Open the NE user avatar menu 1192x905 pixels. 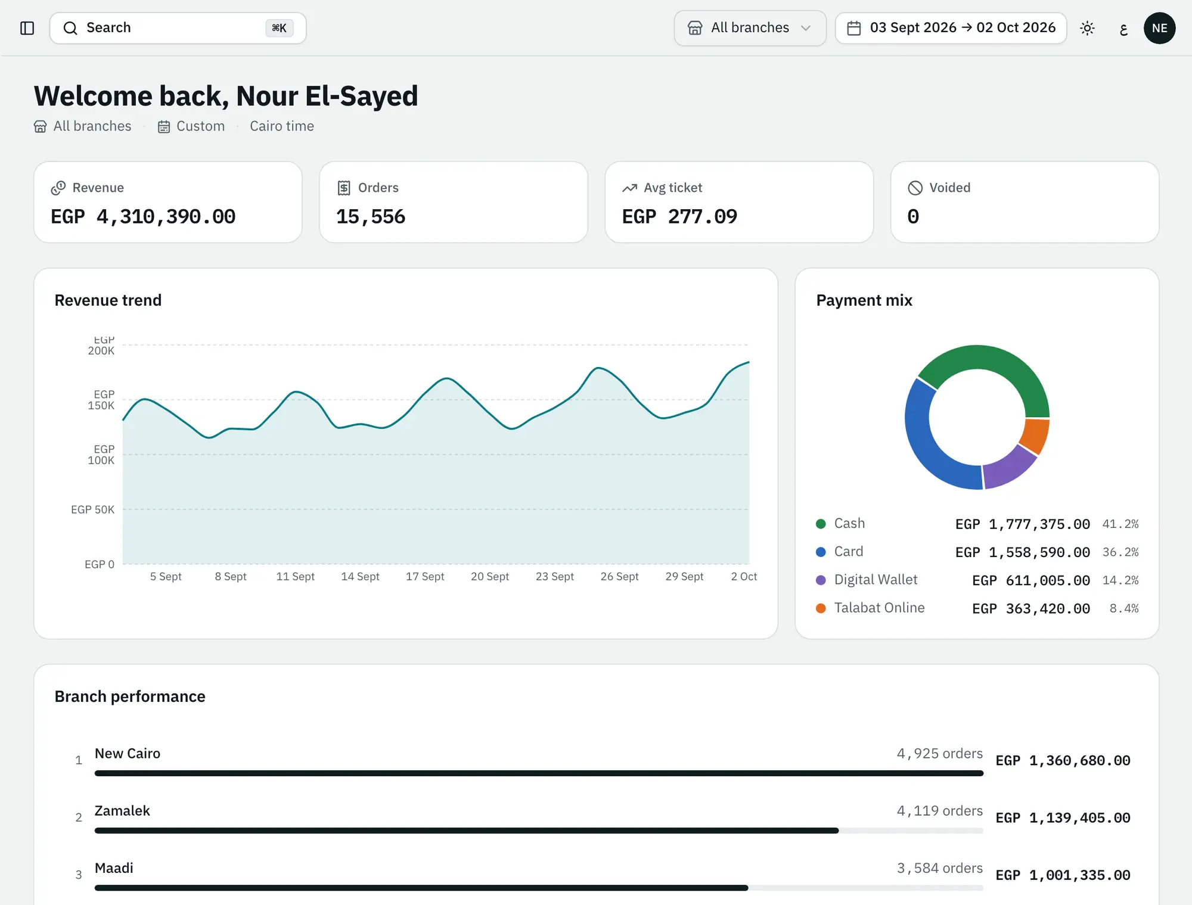[1159, 28]
